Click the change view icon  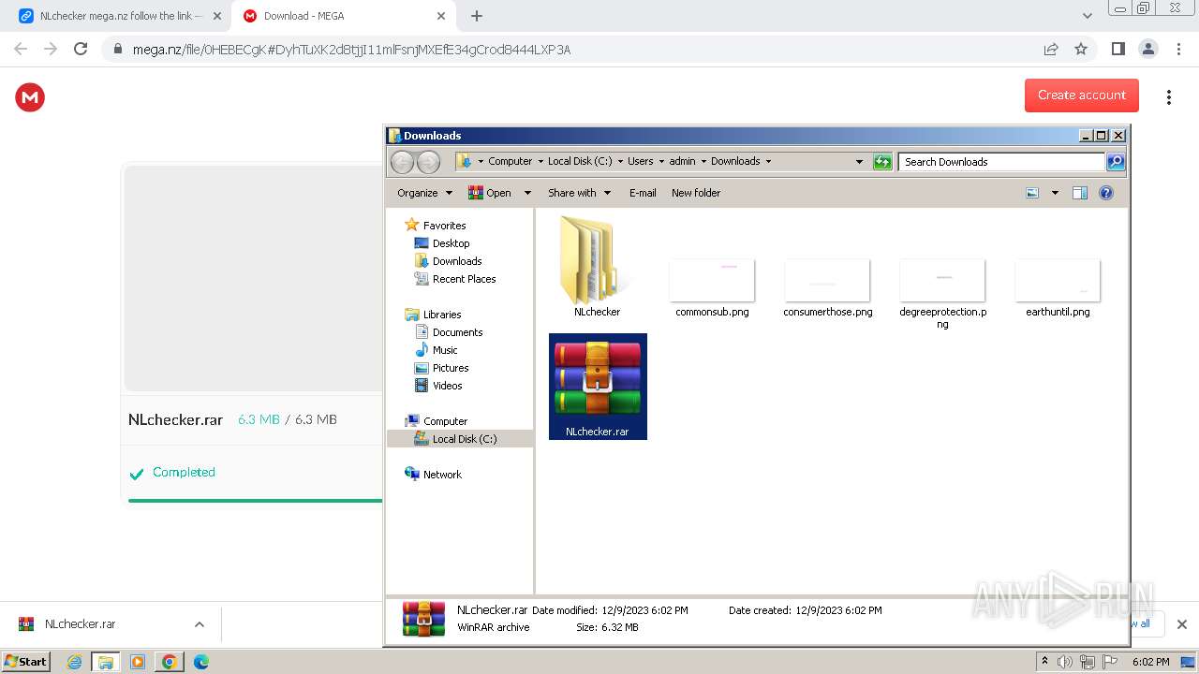[x=1032, y=193]
